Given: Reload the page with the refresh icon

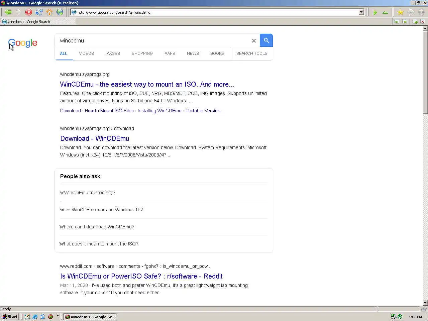Looking at the screenshot, I should 39,12.
